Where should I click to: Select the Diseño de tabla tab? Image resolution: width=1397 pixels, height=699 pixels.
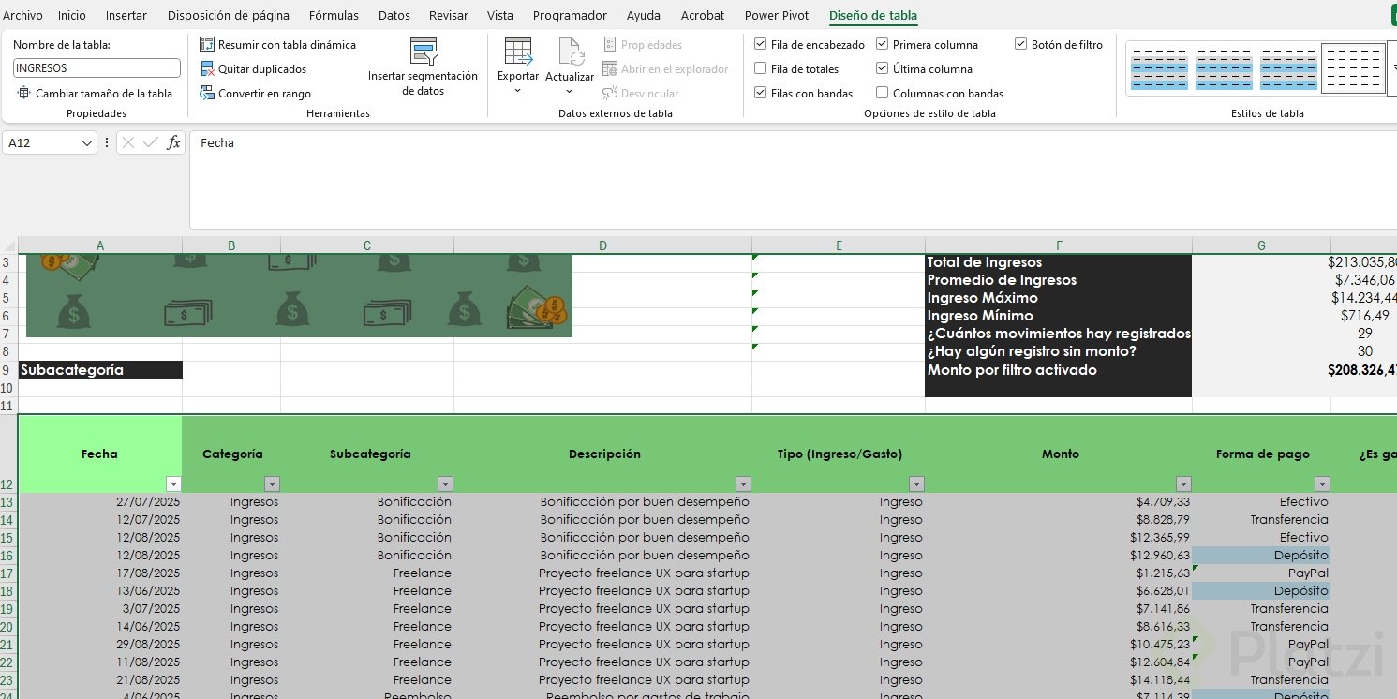pos(873,15)
